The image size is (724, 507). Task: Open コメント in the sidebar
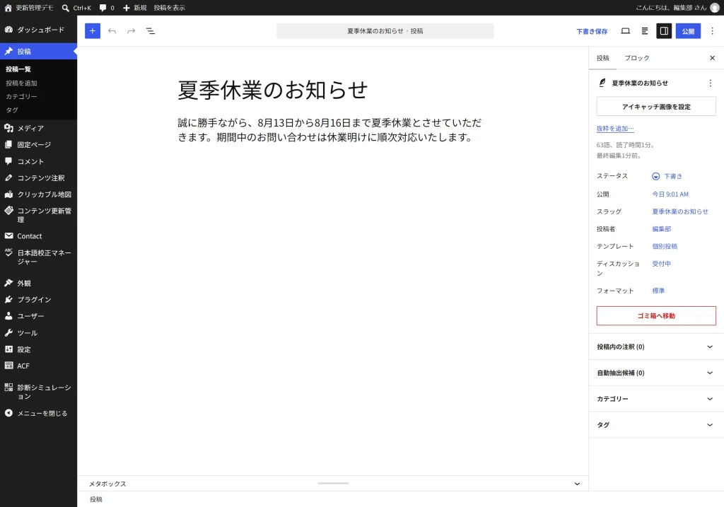click(x=38, y=161)
